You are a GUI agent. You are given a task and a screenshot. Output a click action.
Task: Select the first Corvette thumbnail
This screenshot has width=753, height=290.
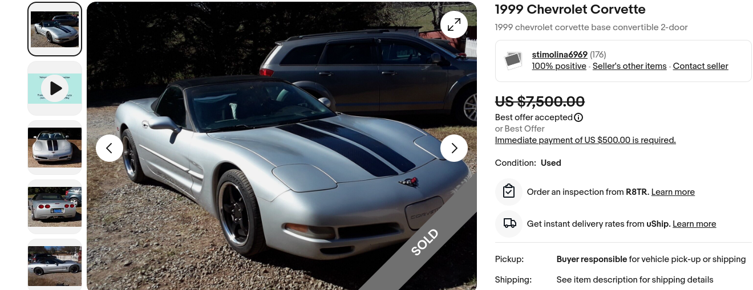[55, 29]
